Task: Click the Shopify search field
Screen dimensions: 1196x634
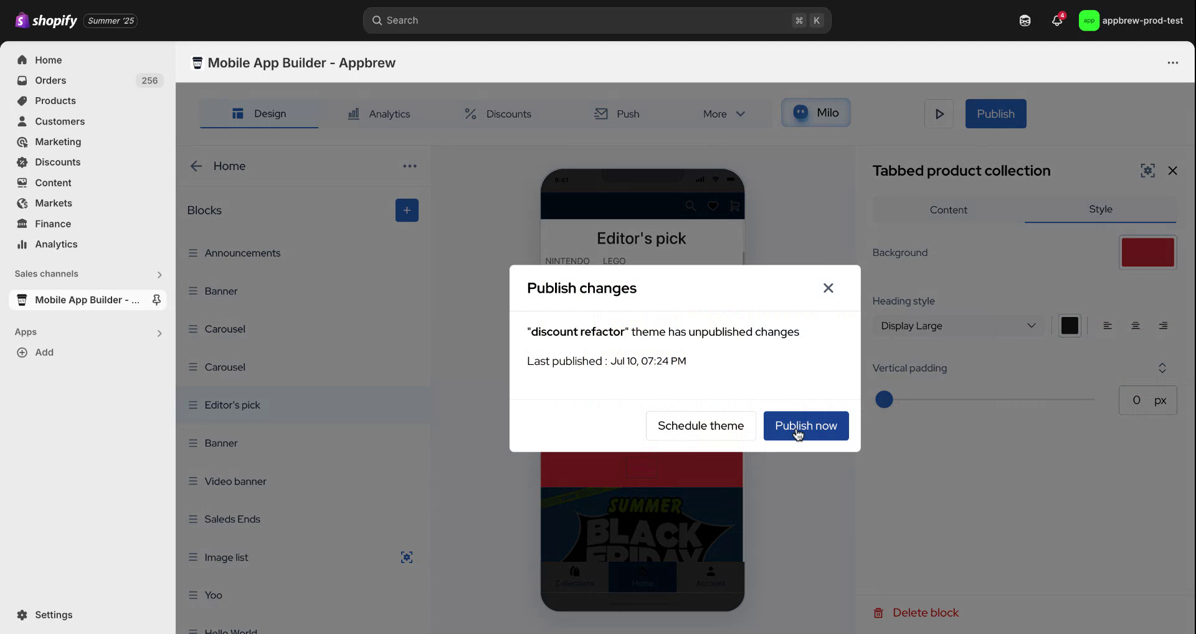Action: [x=596, y=21]
